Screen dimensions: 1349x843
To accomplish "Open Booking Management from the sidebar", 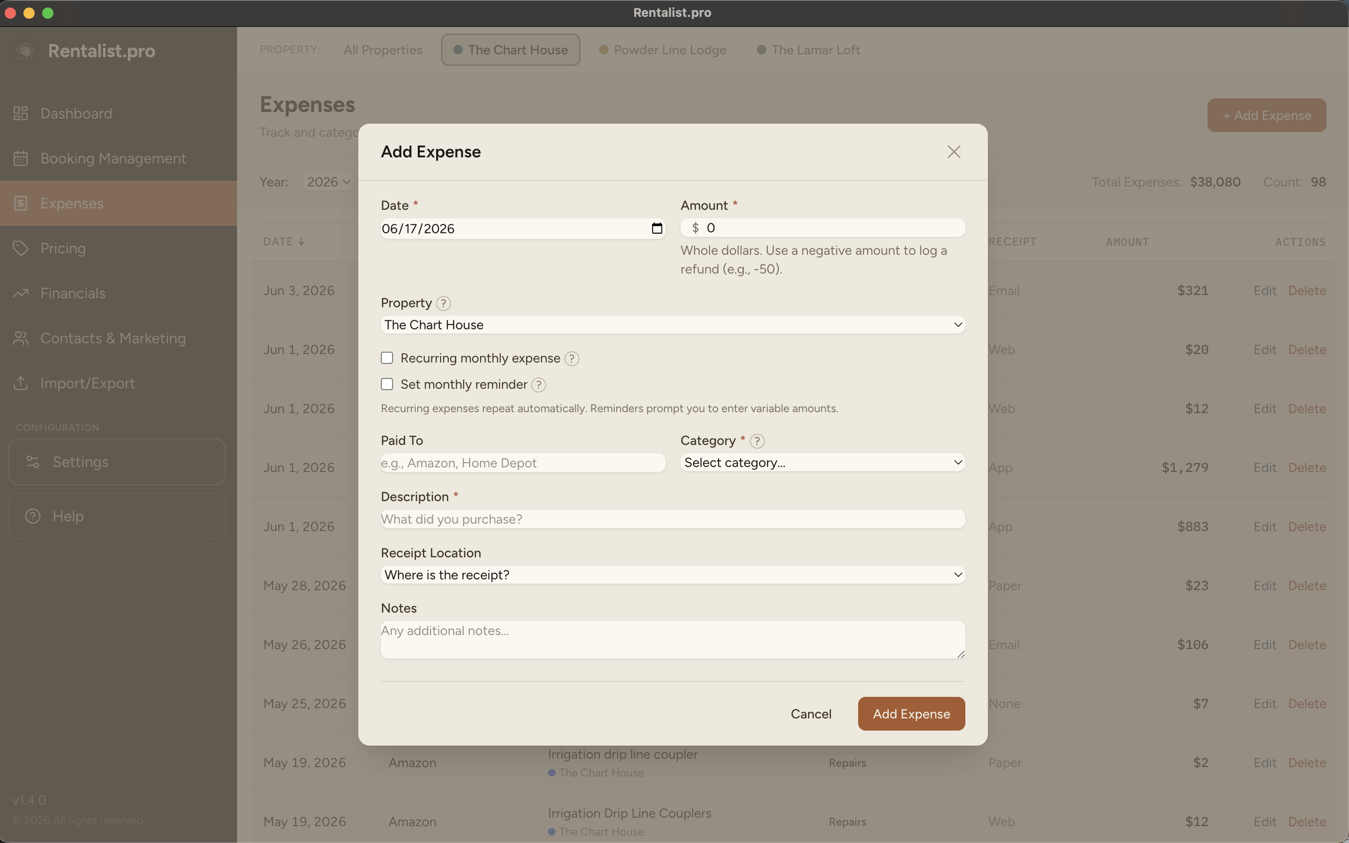I will (x=118, y=158).
